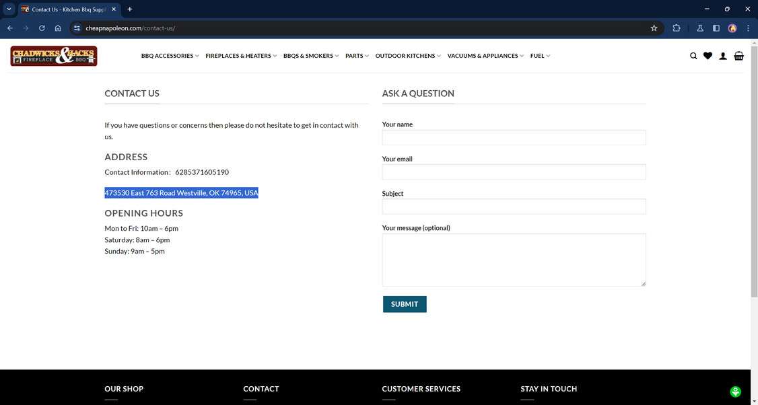Open the wishlist heart icon
This screenshot has width=758, height=405.
point(708,56)
